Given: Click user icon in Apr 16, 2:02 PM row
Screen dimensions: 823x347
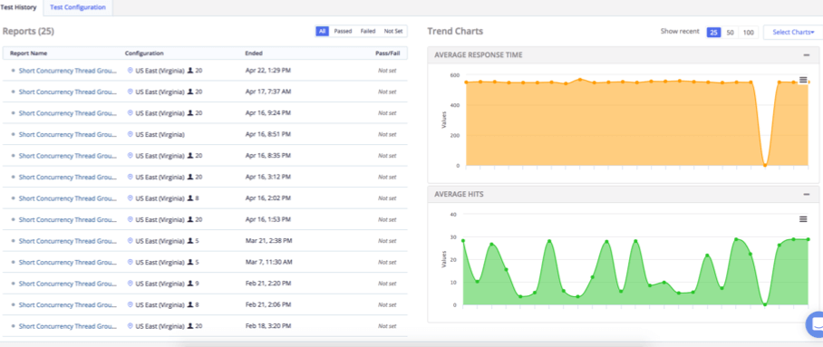Looking at the screenshot, I should pos(190,198).
